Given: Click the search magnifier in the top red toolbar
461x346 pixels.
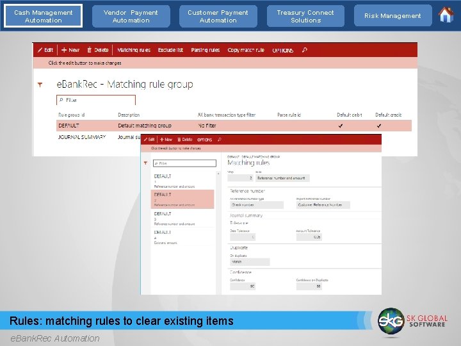Looking at the screenshot, I should coord(305,50).
